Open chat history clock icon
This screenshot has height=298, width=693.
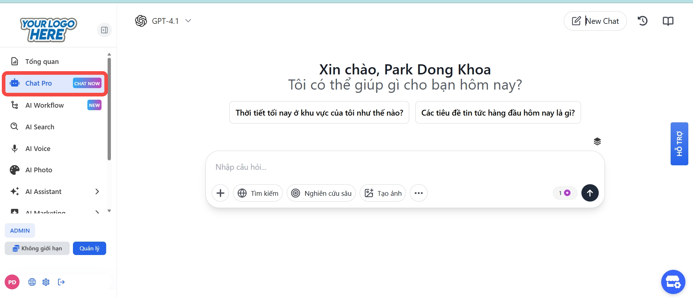click(x=642, y=21)
